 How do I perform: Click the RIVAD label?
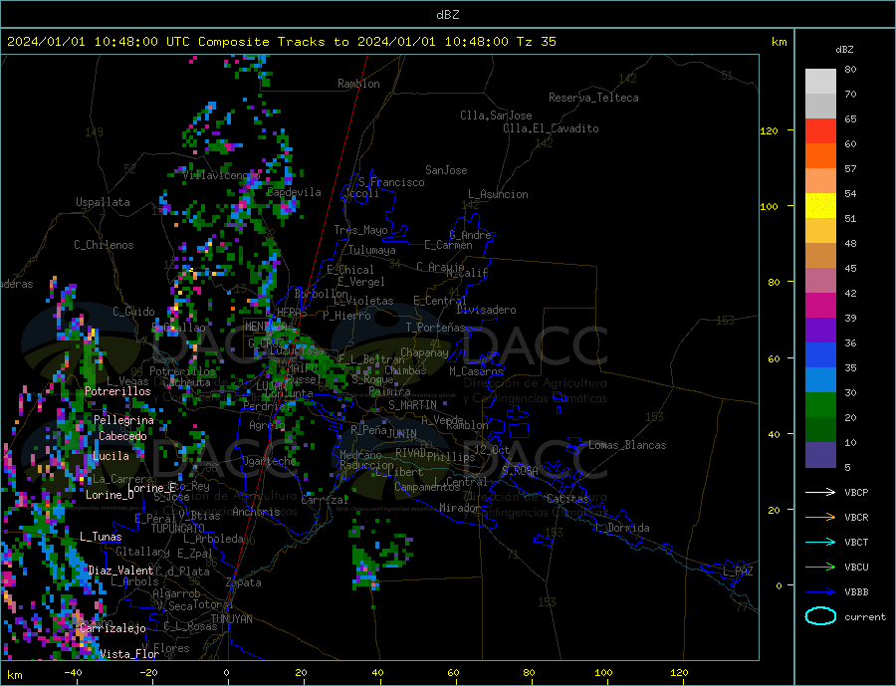[x=411, y=453]
